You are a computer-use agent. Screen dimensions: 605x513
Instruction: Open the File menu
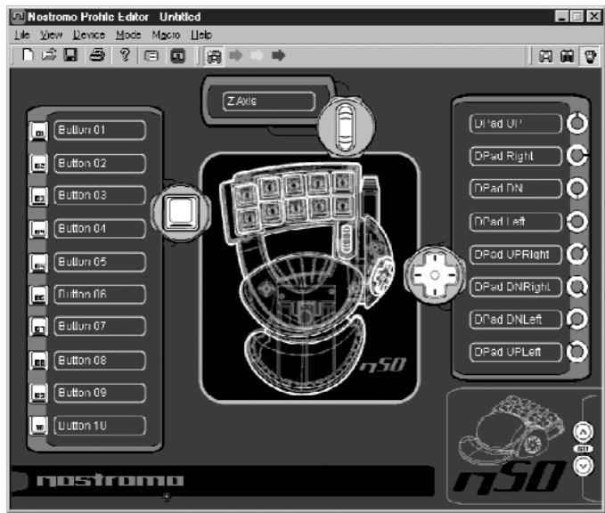click(22, 35)
